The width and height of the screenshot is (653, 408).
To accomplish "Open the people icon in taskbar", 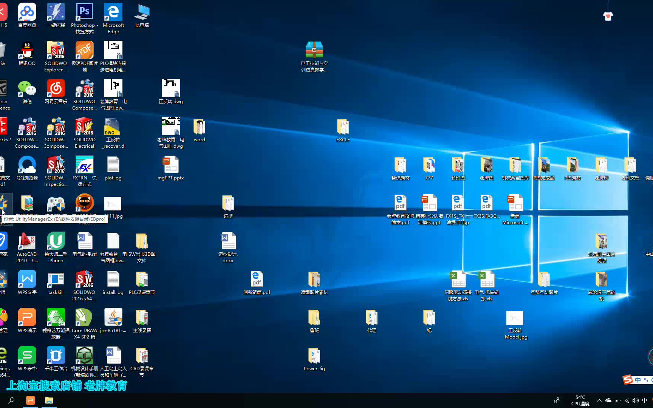I will click(557, 400).
